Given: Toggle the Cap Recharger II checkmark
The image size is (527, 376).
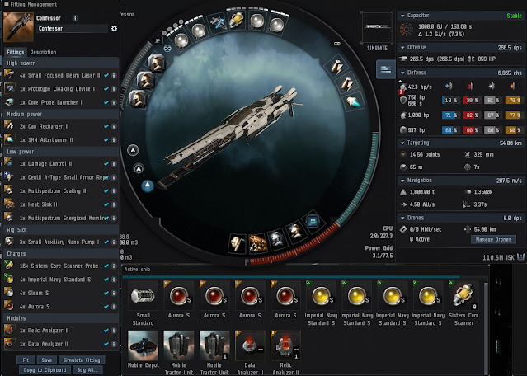Looking at the screenshot, I should 106,127.
